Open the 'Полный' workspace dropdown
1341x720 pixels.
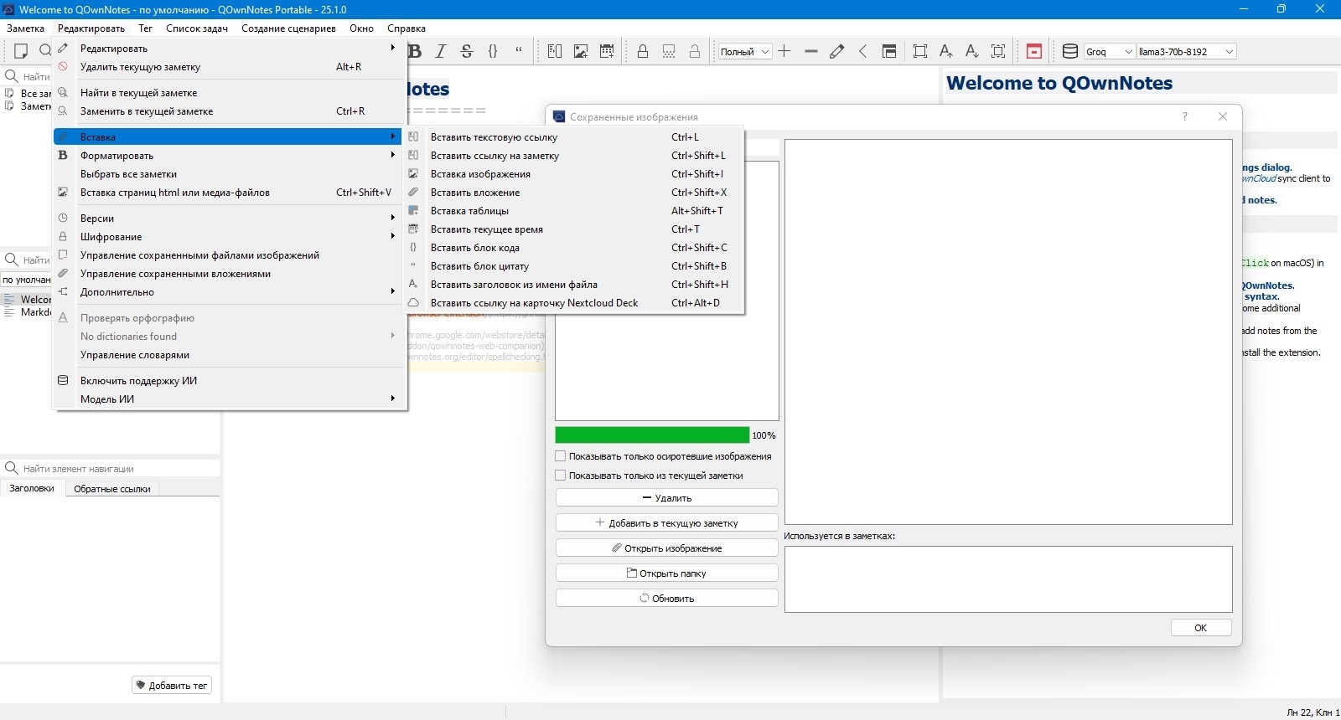pos(745,51)
